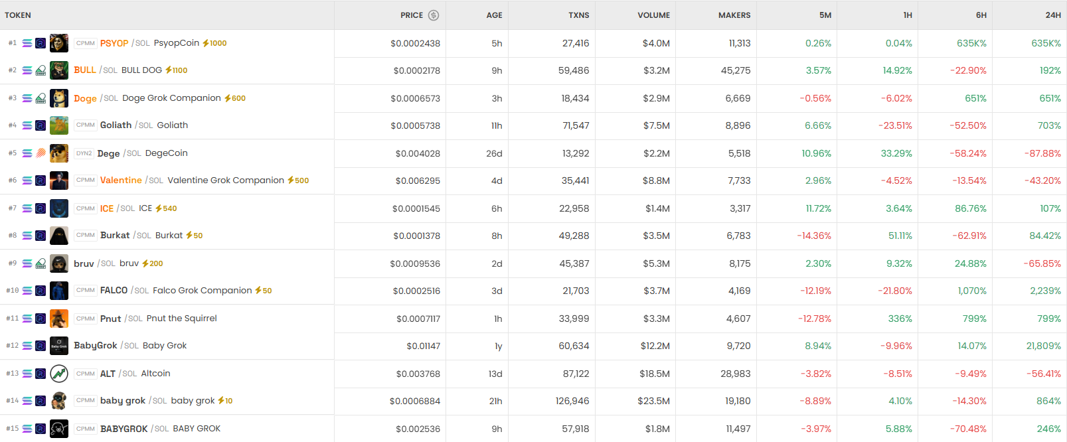This screenshot has height=442, width=1067.
Task: Click the 26d age cell for Dege
Action: click(494, 153)
